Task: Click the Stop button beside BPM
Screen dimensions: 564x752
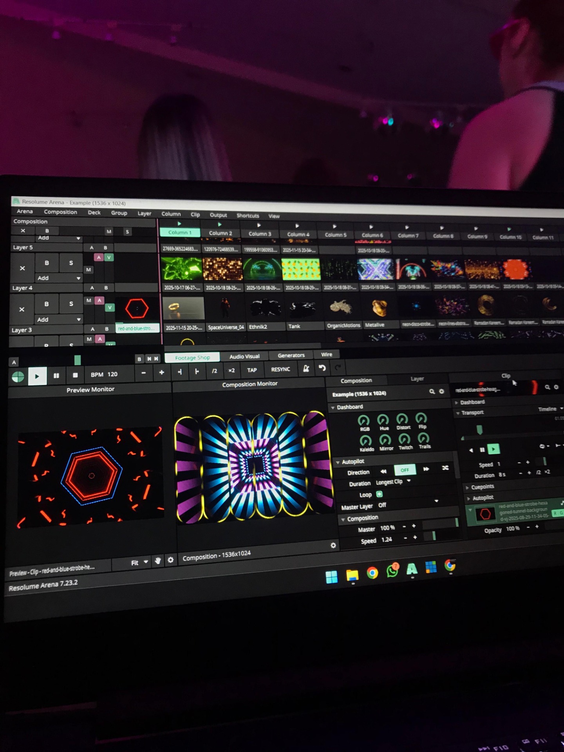Action: (x=75, y=375)
